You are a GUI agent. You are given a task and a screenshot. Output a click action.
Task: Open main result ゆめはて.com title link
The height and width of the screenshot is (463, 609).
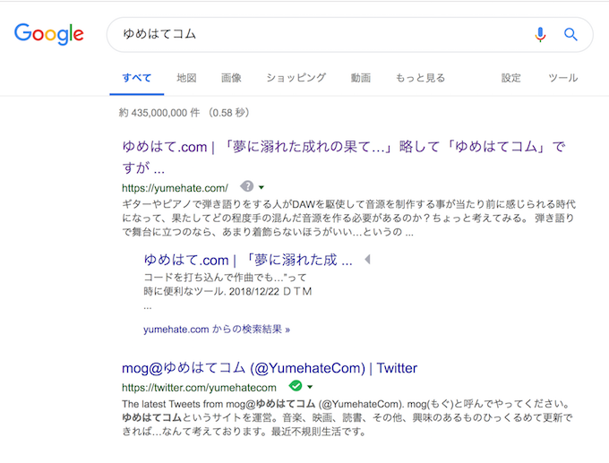[344, 158]
